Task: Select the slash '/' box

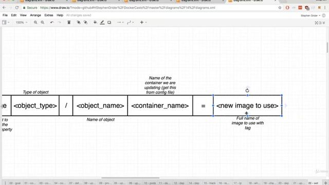Action: point(66,105)
